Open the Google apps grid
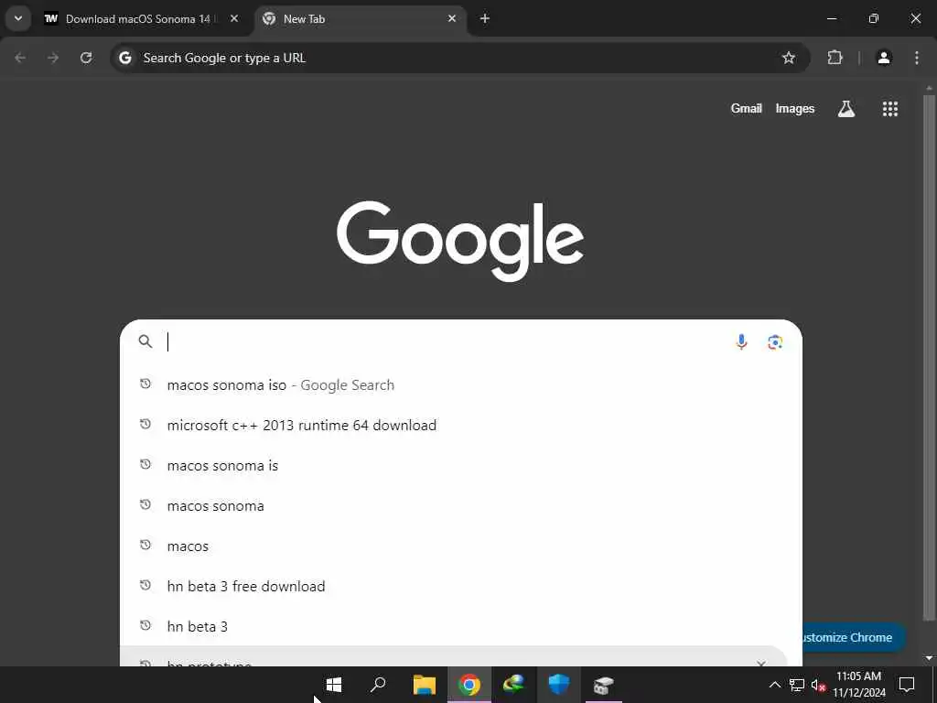Screen dimensions: 937x703 tap(889, 109)
